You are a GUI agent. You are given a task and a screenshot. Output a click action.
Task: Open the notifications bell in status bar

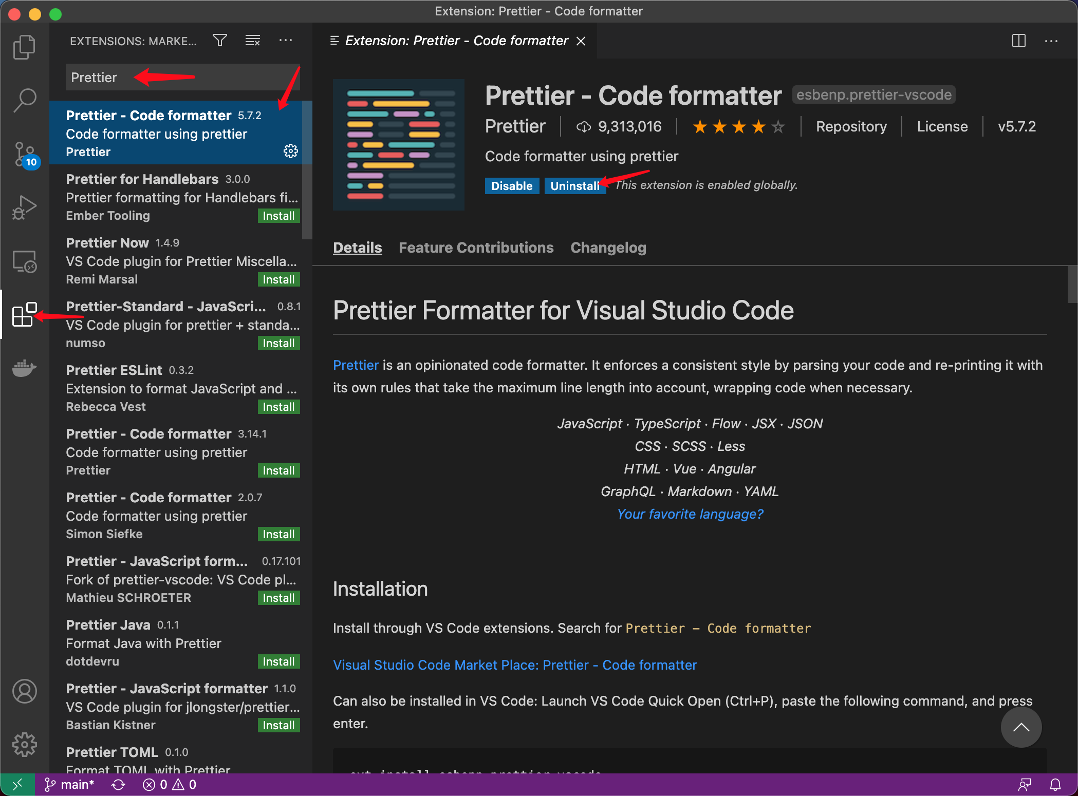click(x=1055, y=785)
